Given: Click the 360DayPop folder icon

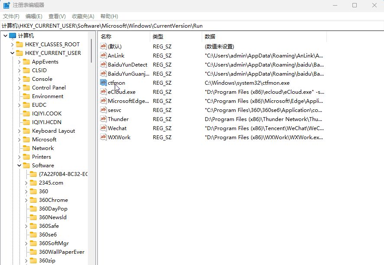Looking at the screenshot, I should click(x=33, y=208).
